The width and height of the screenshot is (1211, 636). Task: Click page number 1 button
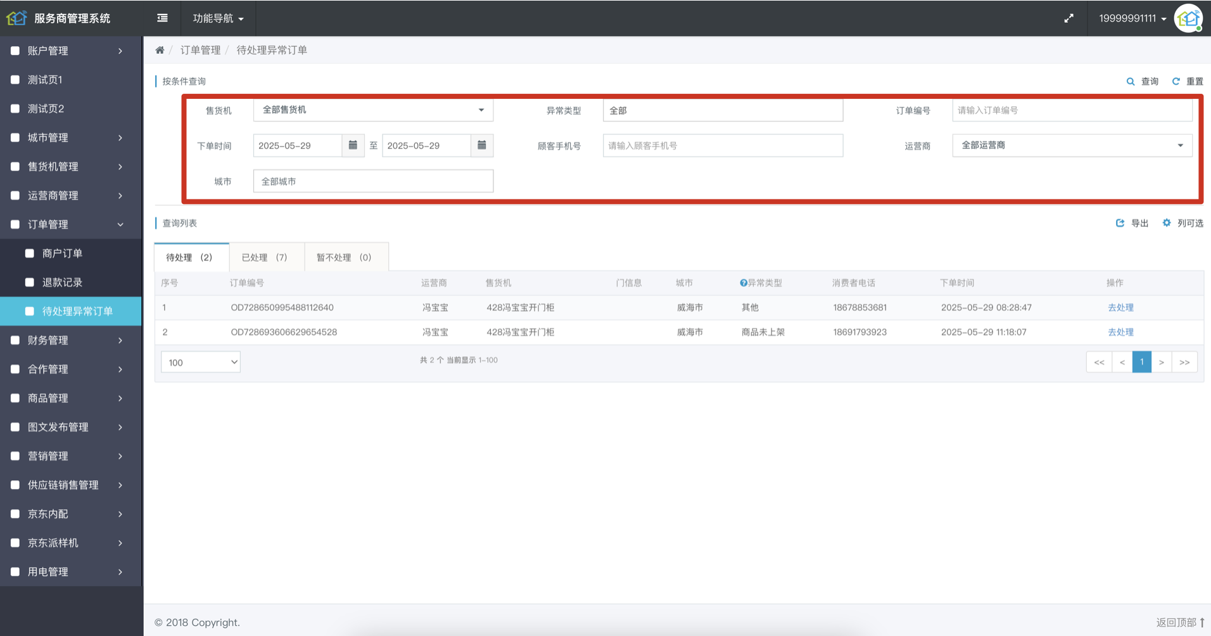click(1142, 362)
